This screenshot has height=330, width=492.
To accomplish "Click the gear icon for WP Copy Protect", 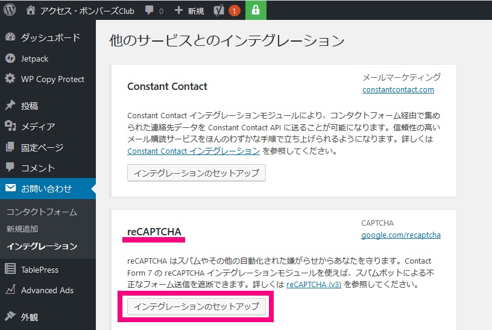I will (10, 78).
